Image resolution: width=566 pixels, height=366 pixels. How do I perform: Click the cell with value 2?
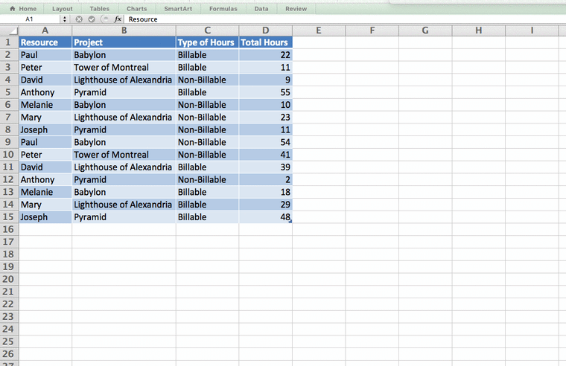click(265, 179)
